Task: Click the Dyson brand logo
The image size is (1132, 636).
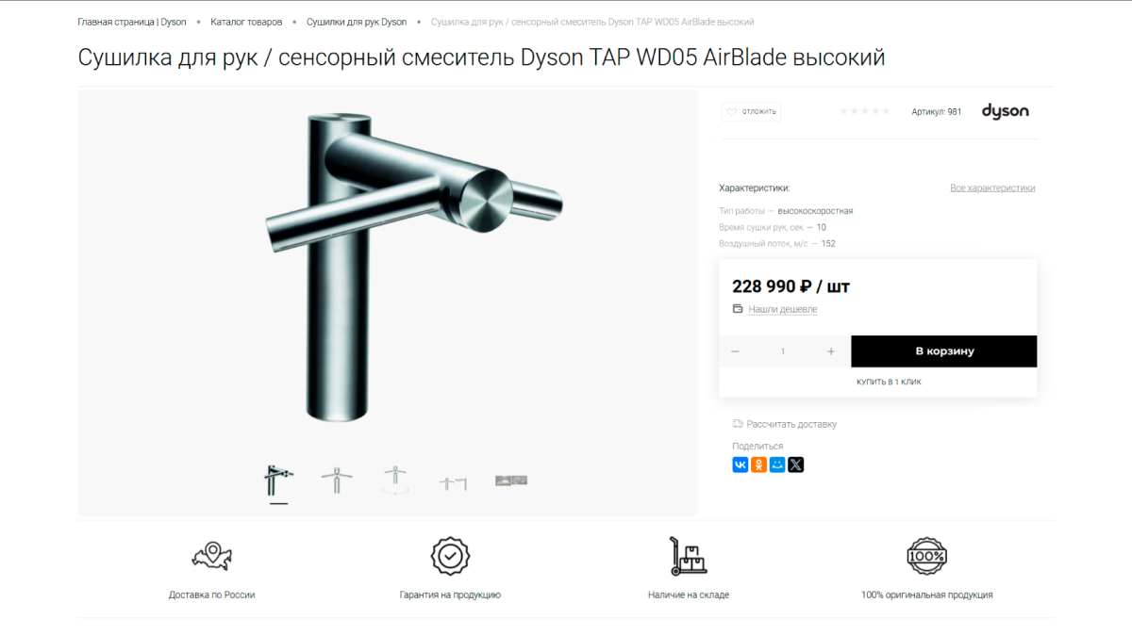Action: 1005,111
